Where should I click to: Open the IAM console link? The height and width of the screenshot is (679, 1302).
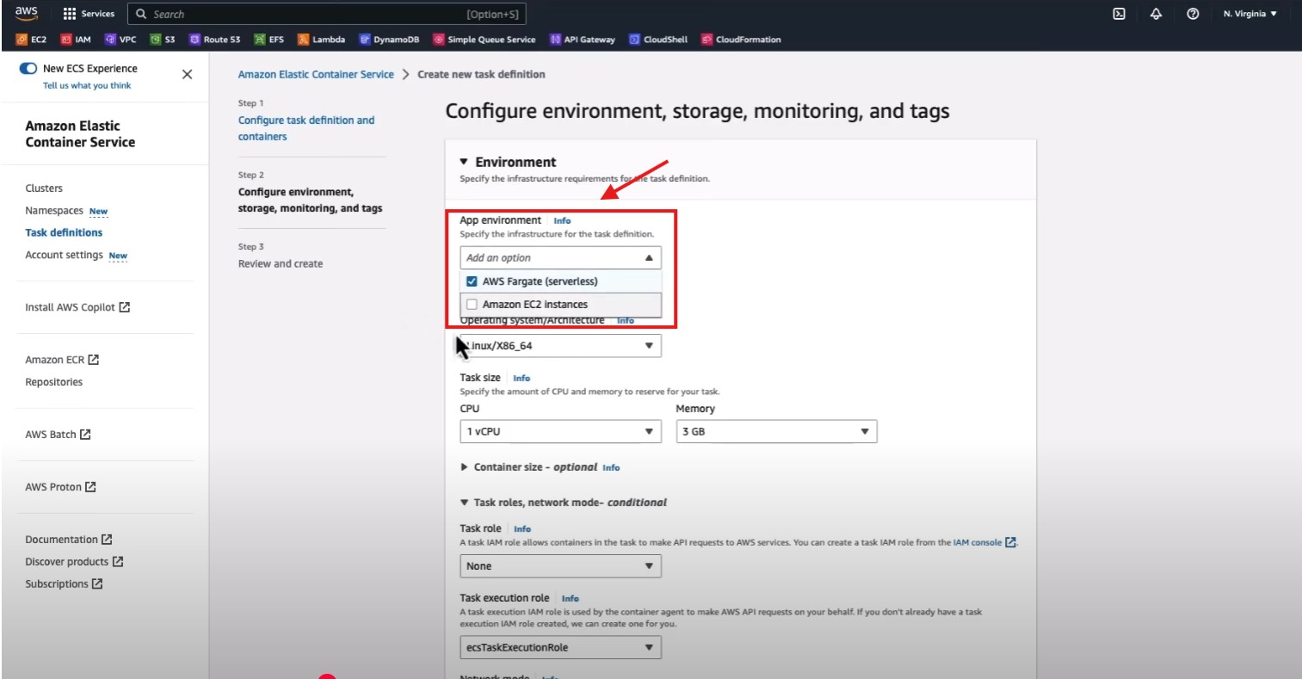pyautogui.click(x=978, y=543)
